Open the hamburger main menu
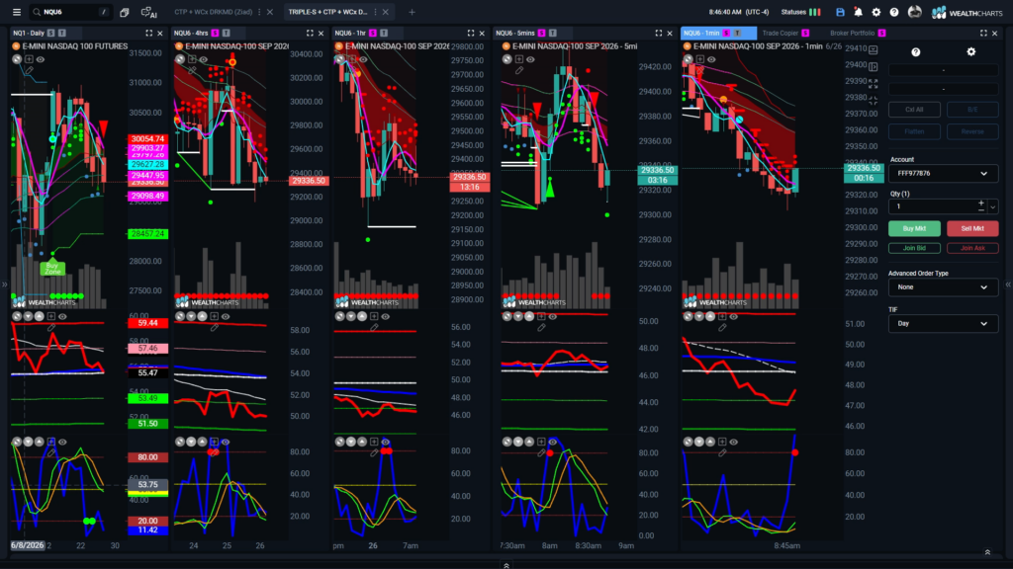The height and width of the screenshot is (569, 1013). pos(17,12)
